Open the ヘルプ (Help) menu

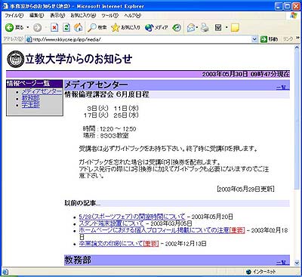(x=133, y=16)
